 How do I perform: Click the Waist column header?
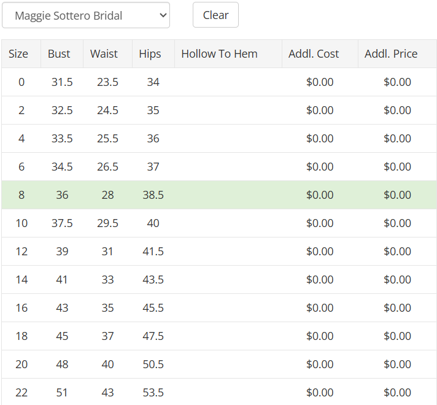(x=104, y=54)
